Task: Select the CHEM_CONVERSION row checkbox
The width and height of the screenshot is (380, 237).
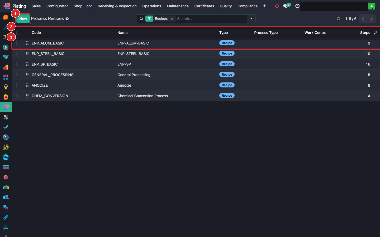Action: (x=18, y=96)
